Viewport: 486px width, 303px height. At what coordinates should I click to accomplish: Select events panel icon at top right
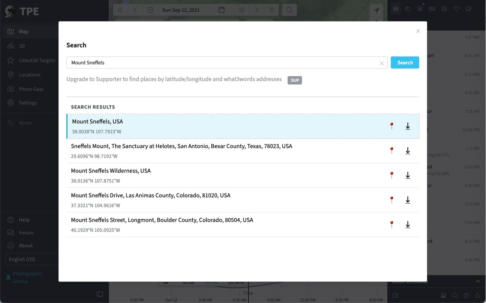396,9
